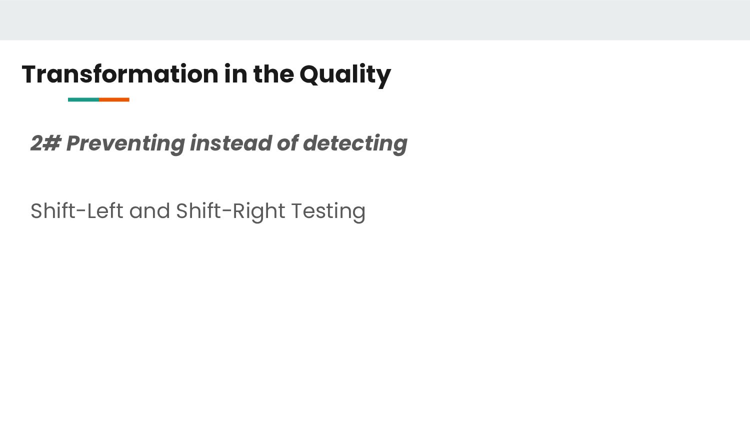Click the word "and" in the body line
Viewport: 750px width, 422px height.
tap(149, 211)
